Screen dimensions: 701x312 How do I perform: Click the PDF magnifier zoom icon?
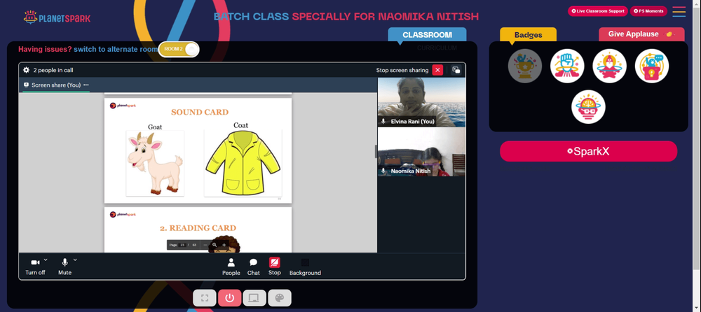click(215, 245)
